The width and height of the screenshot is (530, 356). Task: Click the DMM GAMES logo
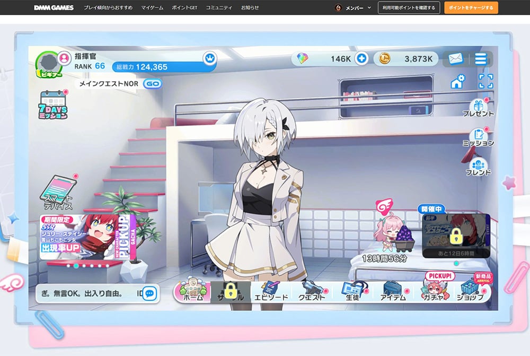click(x=54, y=7)
